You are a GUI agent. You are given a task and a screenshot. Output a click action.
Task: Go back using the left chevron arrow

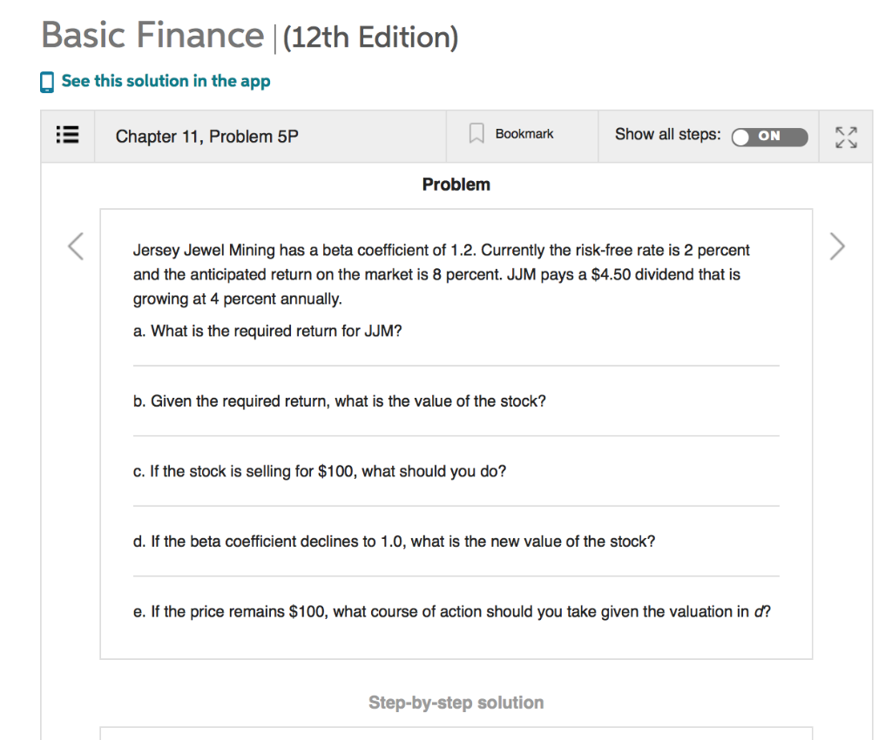pos(75,246)
